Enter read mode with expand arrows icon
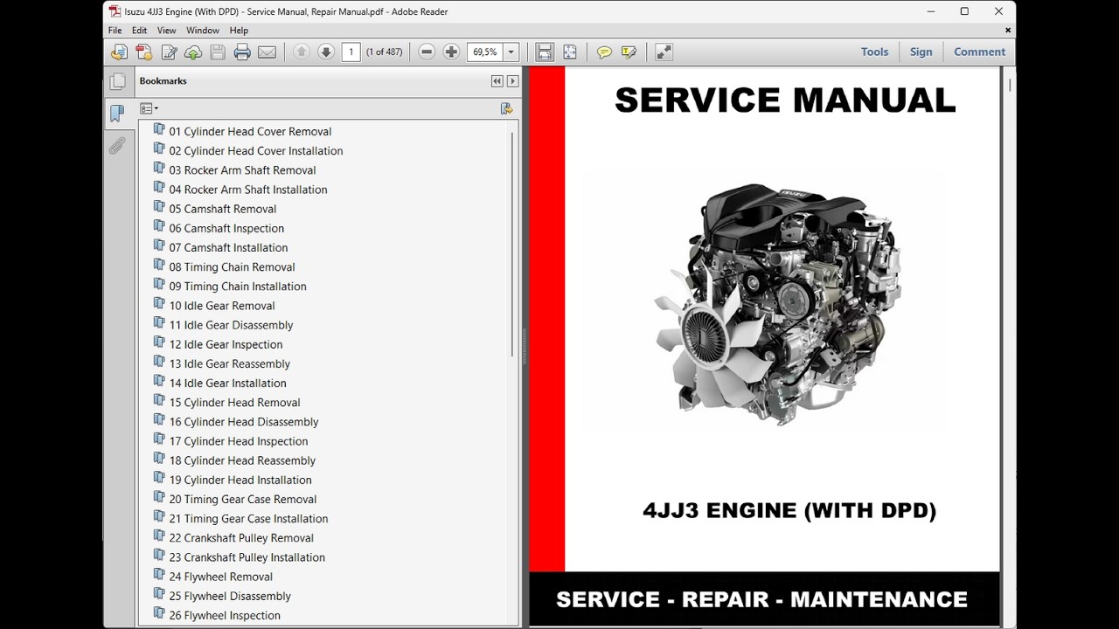The image size is (1119, 629). point(664,52)
